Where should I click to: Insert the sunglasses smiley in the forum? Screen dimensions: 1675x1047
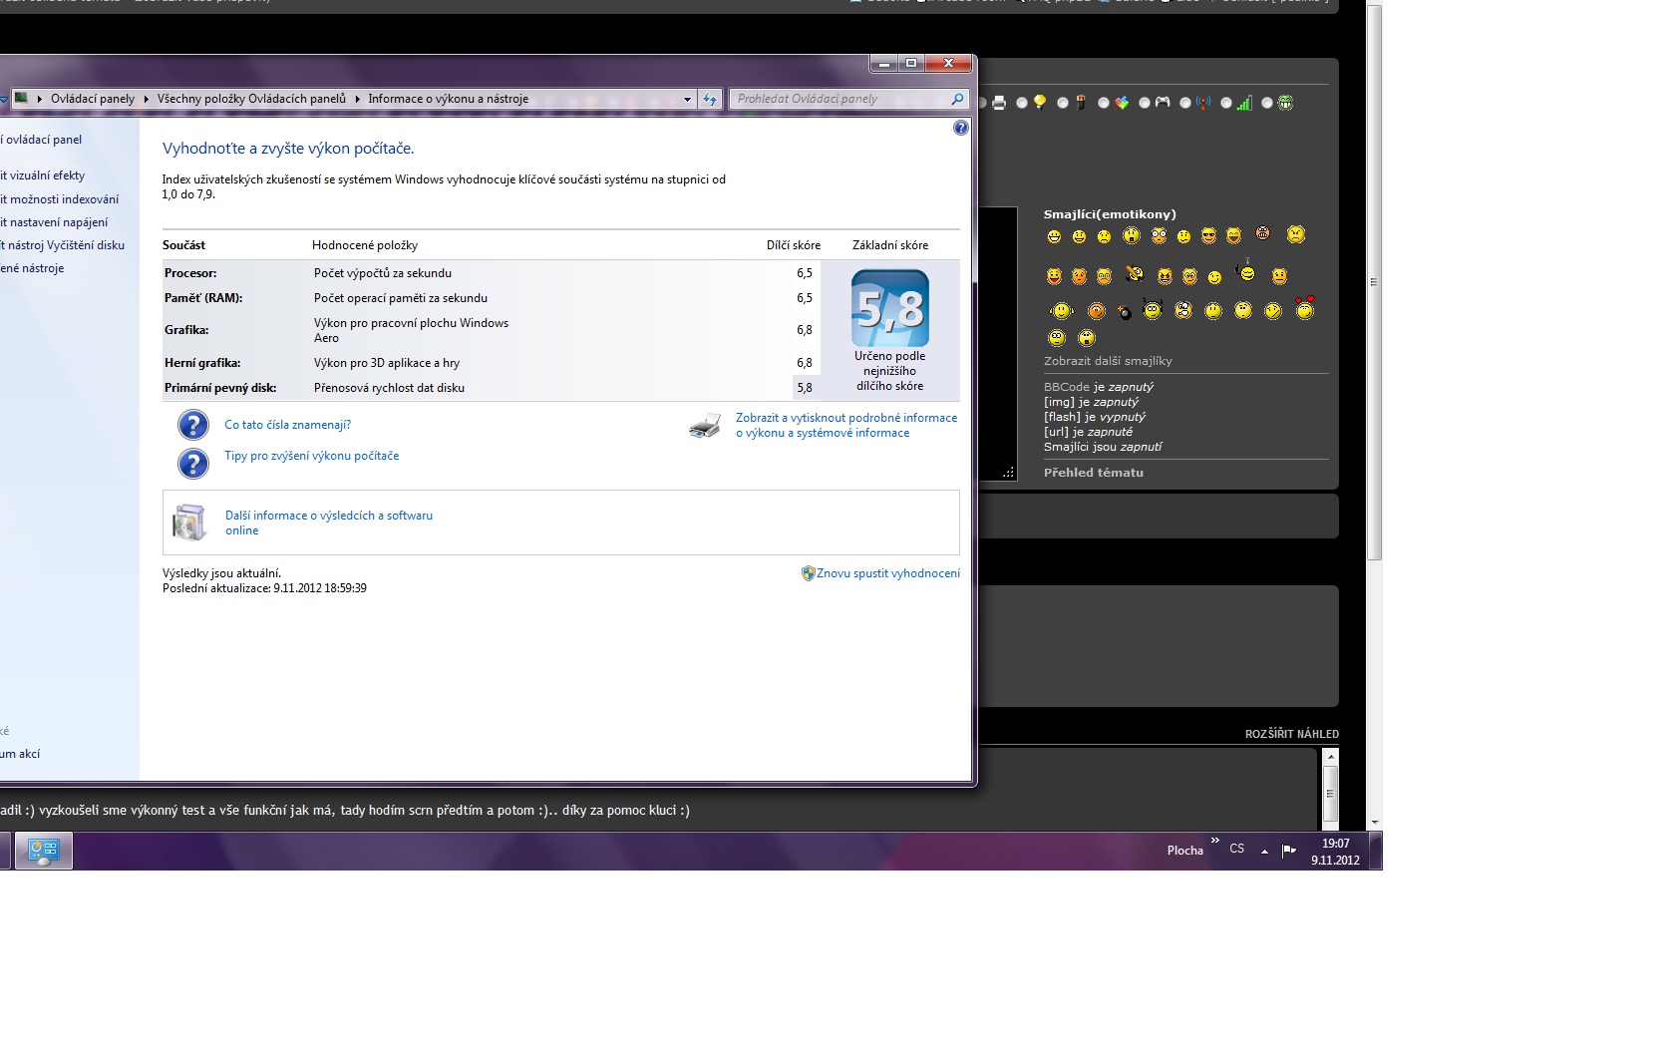pos(1208,235)
